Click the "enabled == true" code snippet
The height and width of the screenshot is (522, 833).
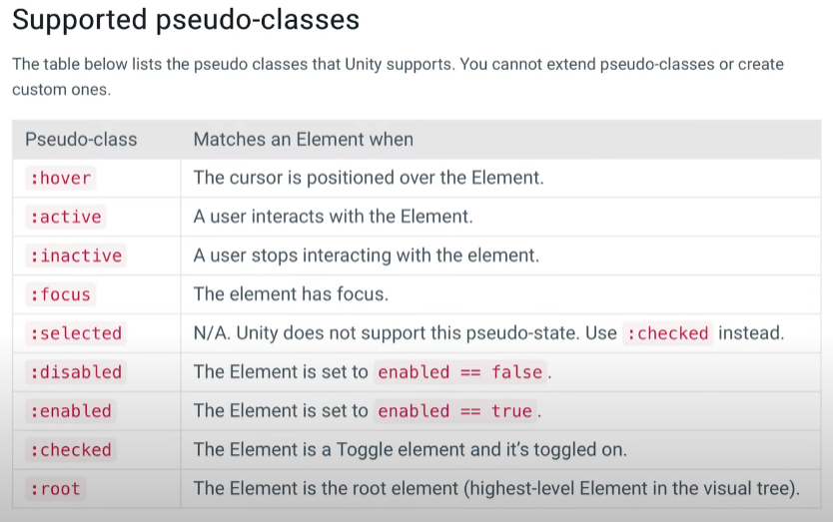click(454, 411)
